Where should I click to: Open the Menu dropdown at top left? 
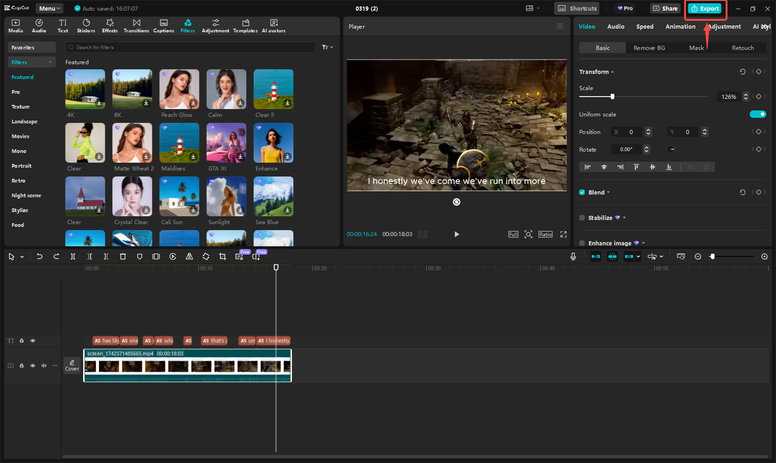point(49,8)
